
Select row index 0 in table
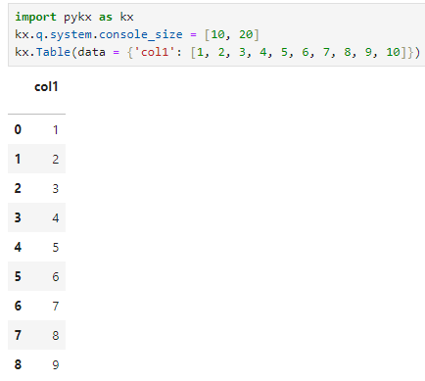(18, 129)
